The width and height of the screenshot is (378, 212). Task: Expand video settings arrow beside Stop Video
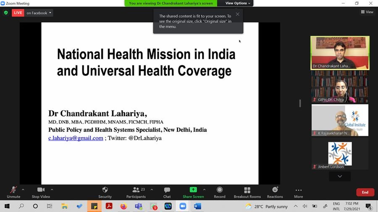tap(52, 190)
